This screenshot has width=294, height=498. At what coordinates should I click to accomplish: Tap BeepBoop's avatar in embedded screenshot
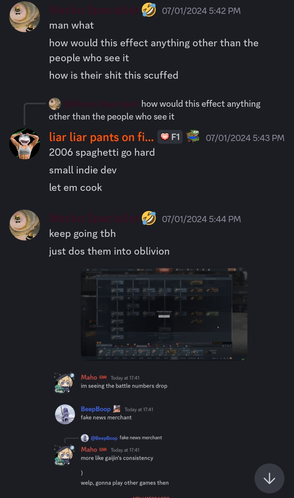(x=65, y=414)
